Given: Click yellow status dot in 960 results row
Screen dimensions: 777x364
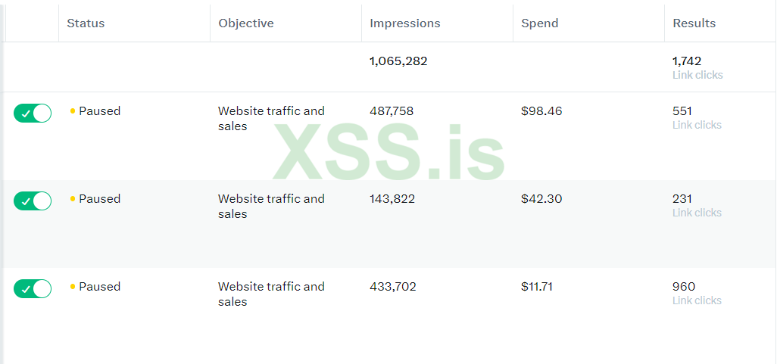Looking at the screenshot, I should point(73,287).
